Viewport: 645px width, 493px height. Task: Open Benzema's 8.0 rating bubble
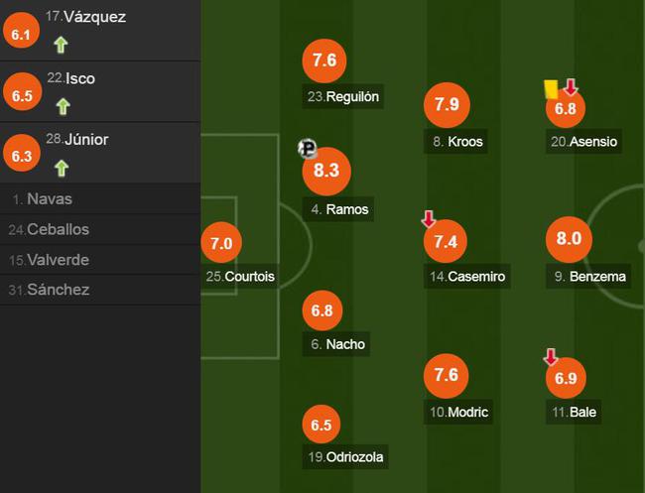click(x=569, y=239)
